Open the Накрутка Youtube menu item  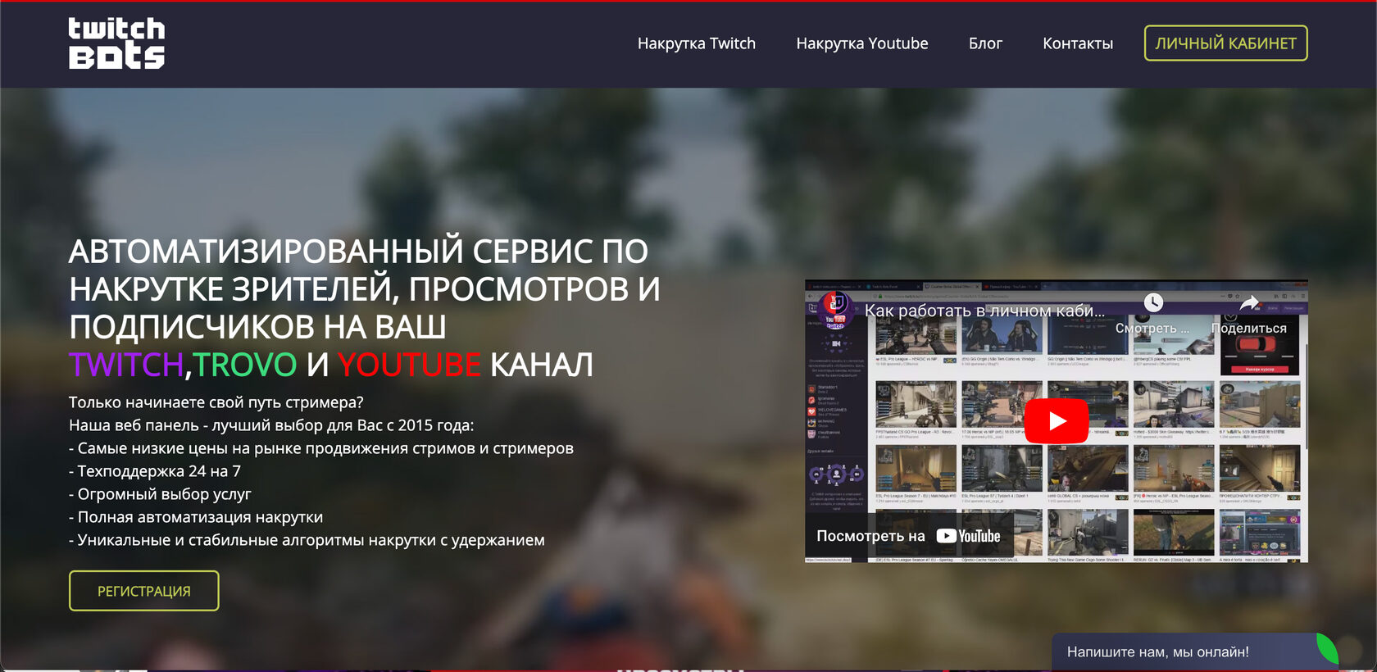pos(862,43)
